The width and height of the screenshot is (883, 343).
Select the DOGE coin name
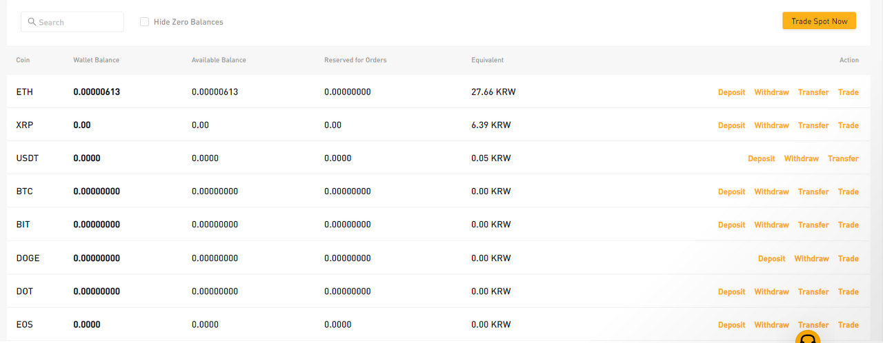coord(28,258)
